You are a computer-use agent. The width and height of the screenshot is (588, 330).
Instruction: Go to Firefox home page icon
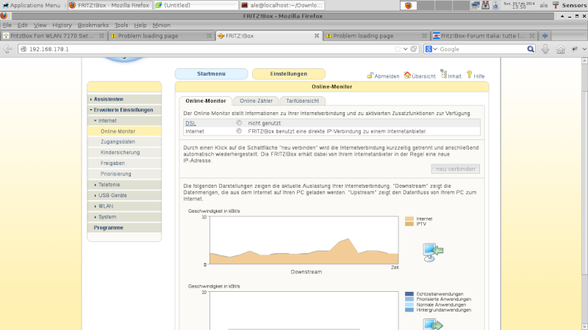(x=560, y=49)
